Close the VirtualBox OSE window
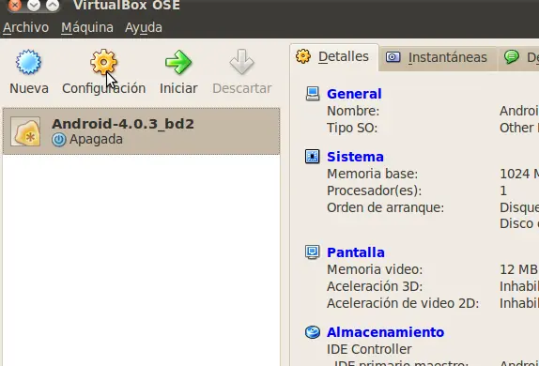Screen dimensions: 539x366 (x=14, y=5)
